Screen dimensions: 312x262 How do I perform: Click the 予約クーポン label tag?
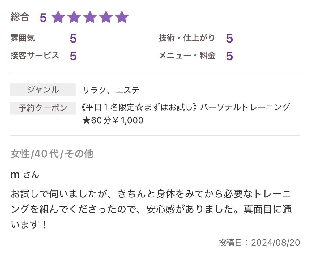click(43, 108)
